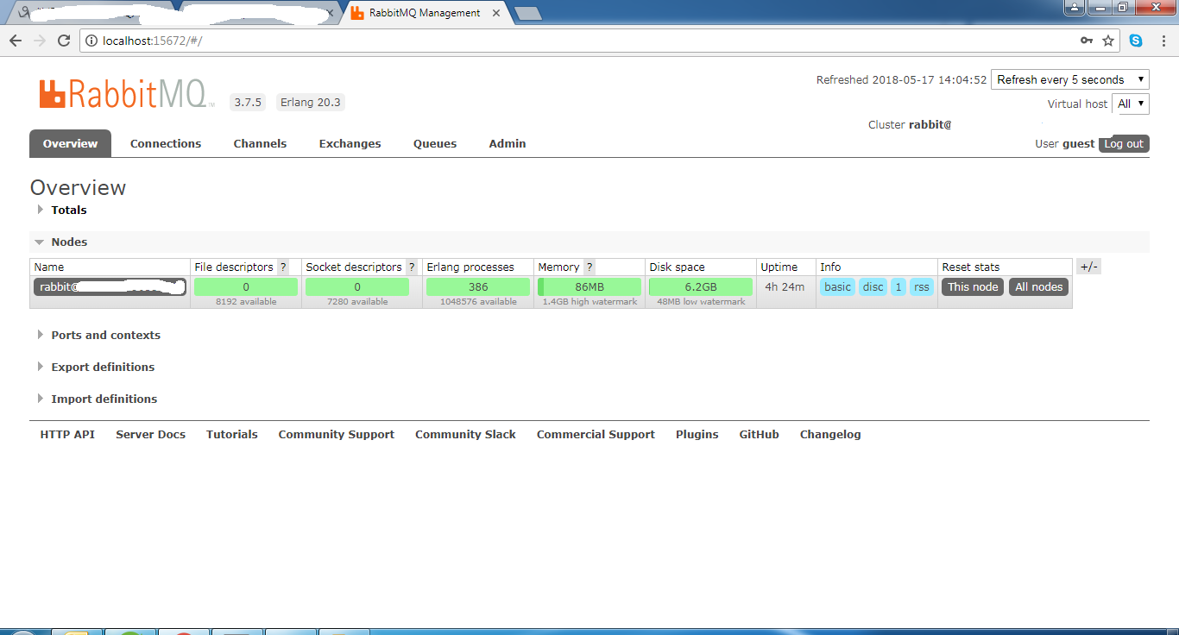Viewport: 1179px width, 635px height.
Task: Click the rabbit@ node name link
Action: click(x=110, y=286)
